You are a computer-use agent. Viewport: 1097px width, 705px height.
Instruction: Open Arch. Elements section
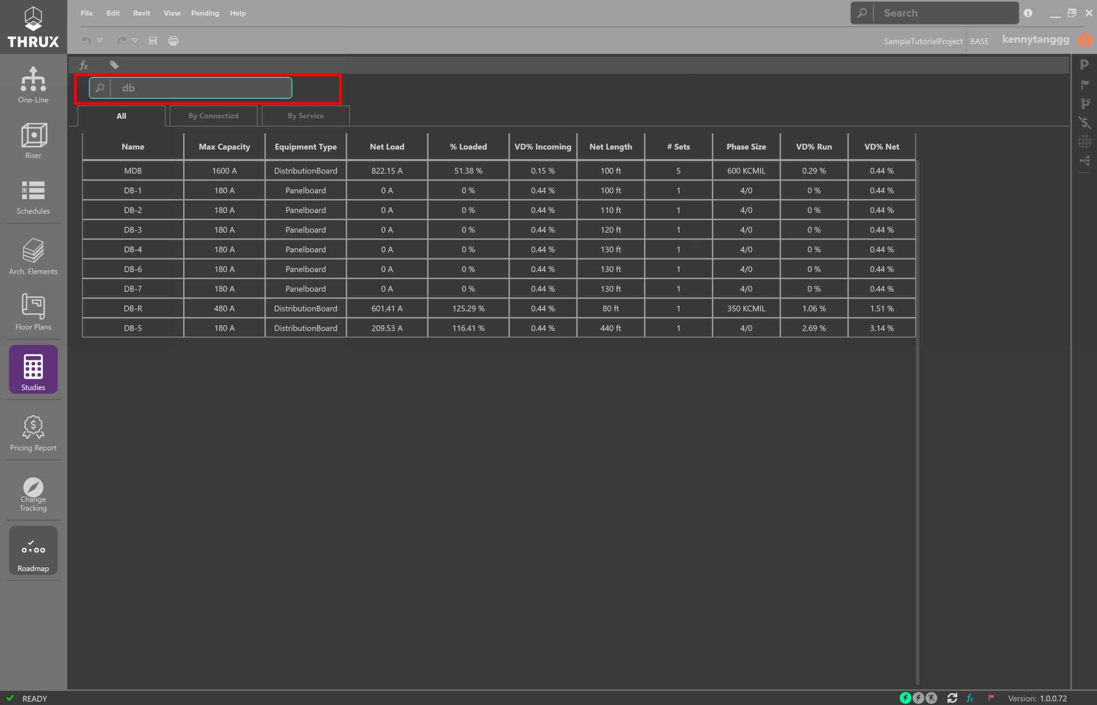(33, 256)
